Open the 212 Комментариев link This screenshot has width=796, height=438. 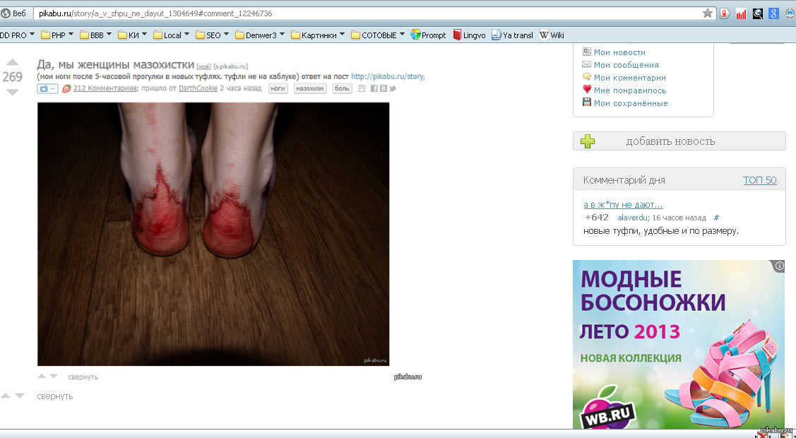pos(105,88)
